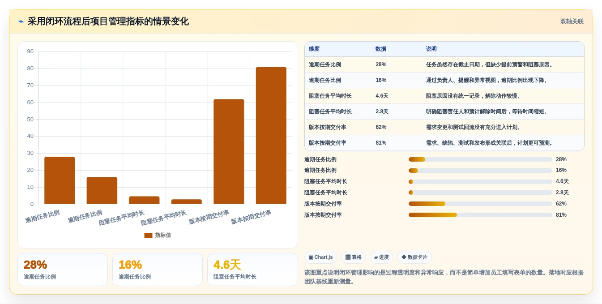Click the 双轴关联 label in the header
Screen dimensions: 602x304
pyautogui.click(x=572, y=21)
